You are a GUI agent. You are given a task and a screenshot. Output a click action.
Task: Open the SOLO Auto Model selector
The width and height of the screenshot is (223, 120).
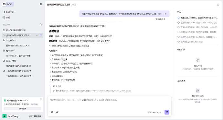pos(154,112)
